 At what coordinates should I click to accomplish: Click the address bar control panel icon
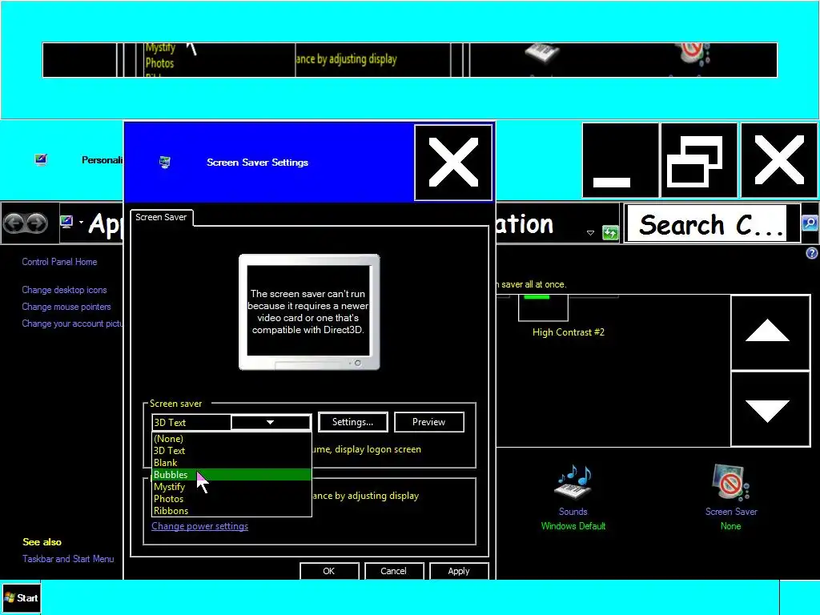[x=66, y=222]
